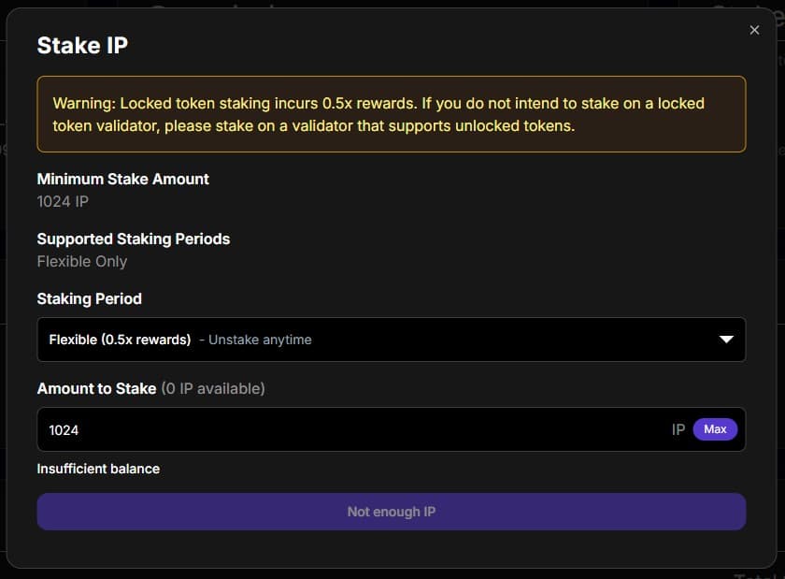Click the Staking Period field label
This screenshot has width=785, height=579.
pyautogui.click(x=89, y=298)
